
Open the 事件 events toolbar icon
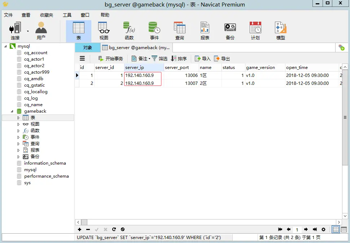coord(154,31)
